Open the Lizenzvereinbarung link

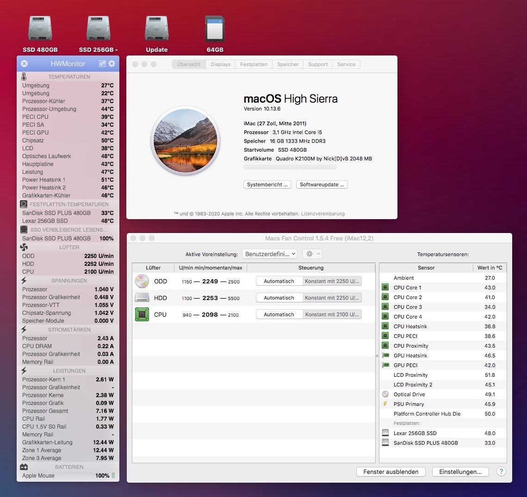point(322,214)
